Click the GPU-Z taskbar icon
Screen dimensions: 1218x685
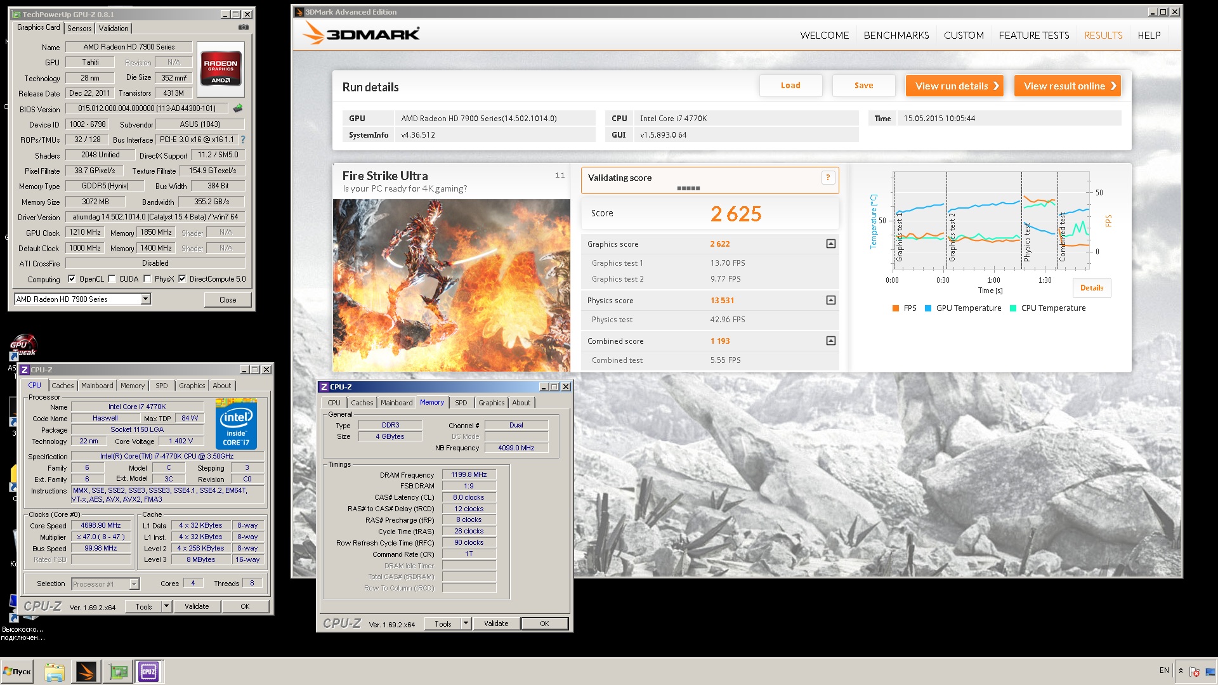coord(118,672)
